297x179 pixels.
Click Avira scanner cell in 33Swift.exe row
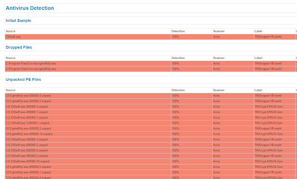point(233,37)
